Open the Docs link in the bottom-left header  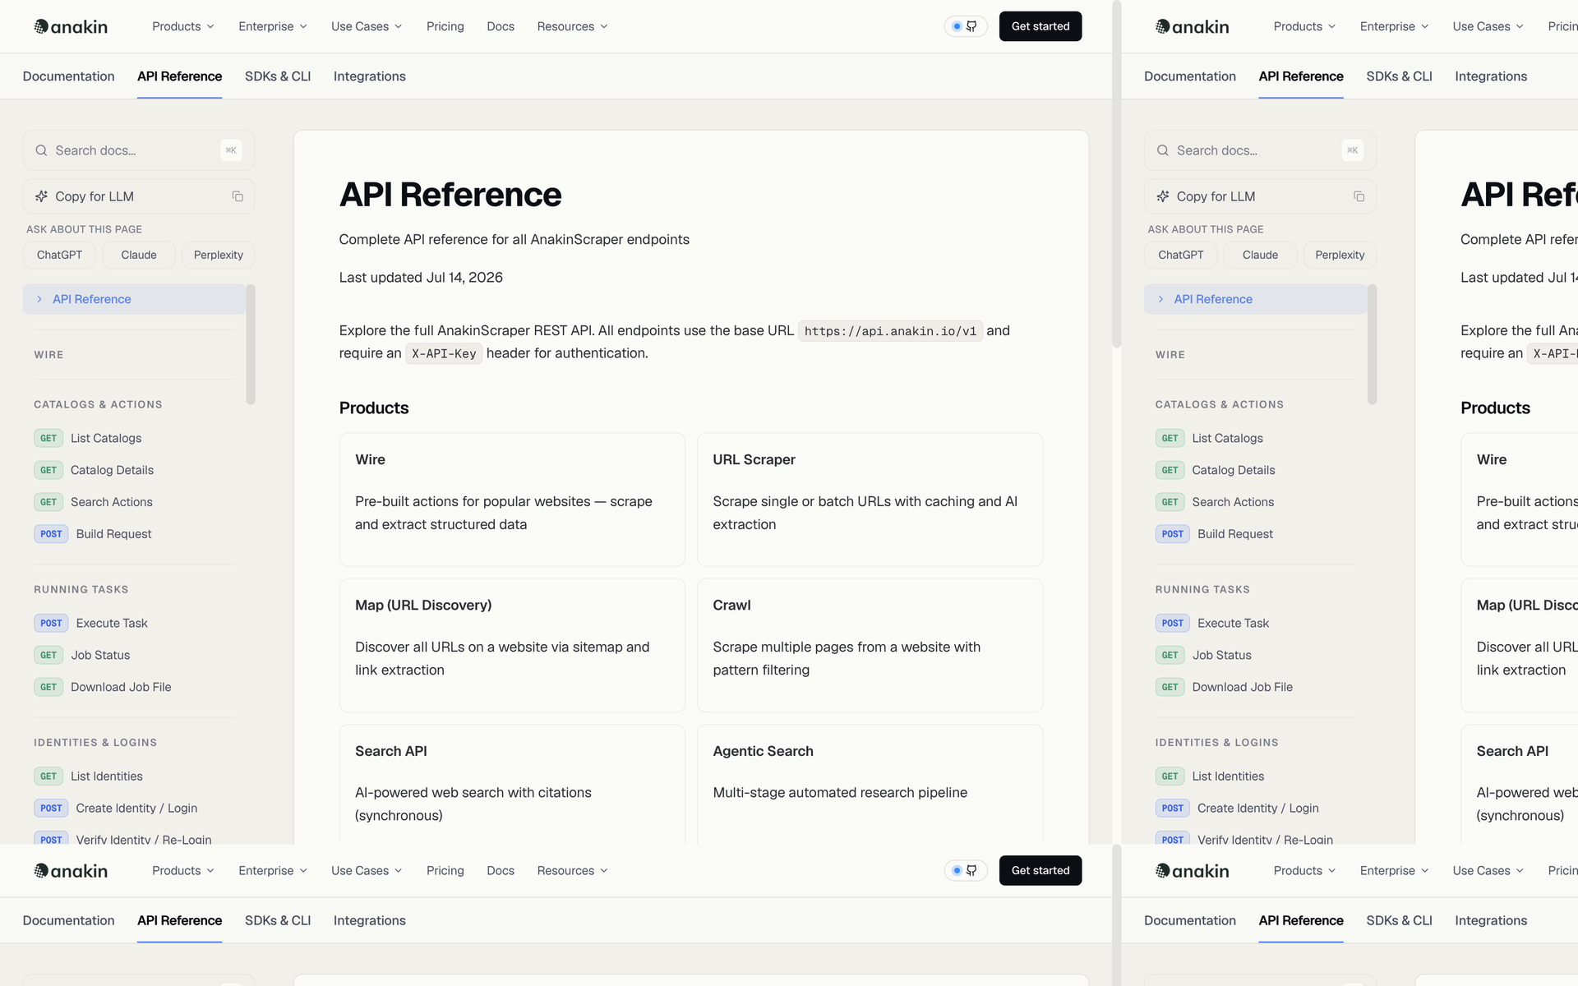pos(501,870)
